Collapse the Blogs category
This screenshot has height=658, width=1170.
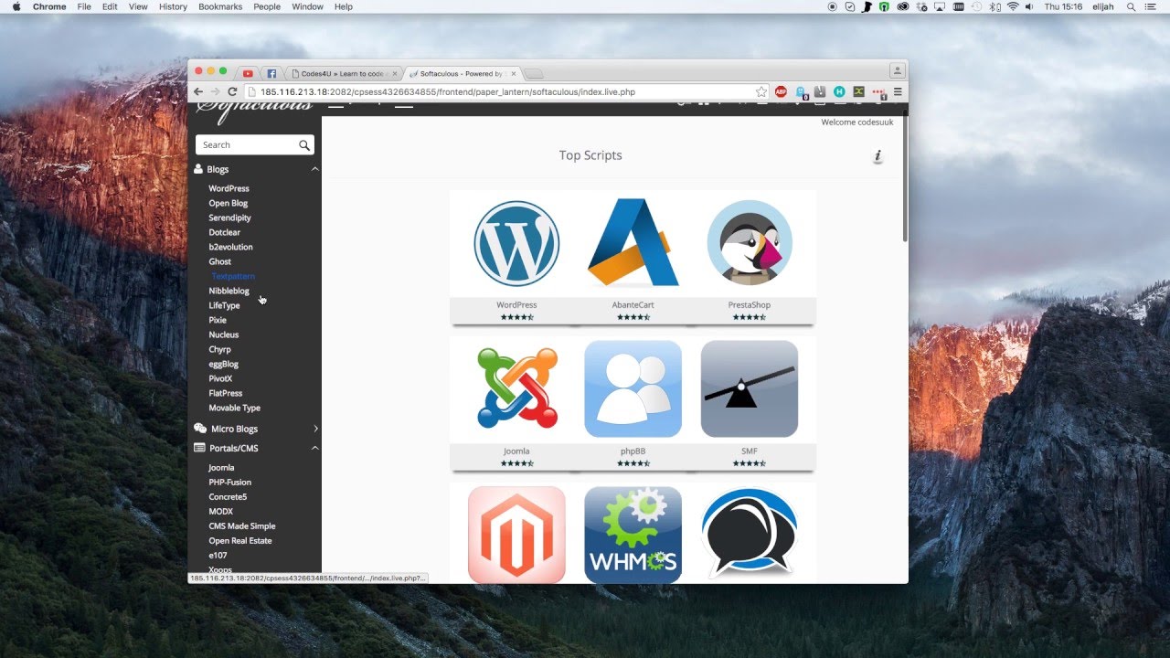(x=314, y=169)
